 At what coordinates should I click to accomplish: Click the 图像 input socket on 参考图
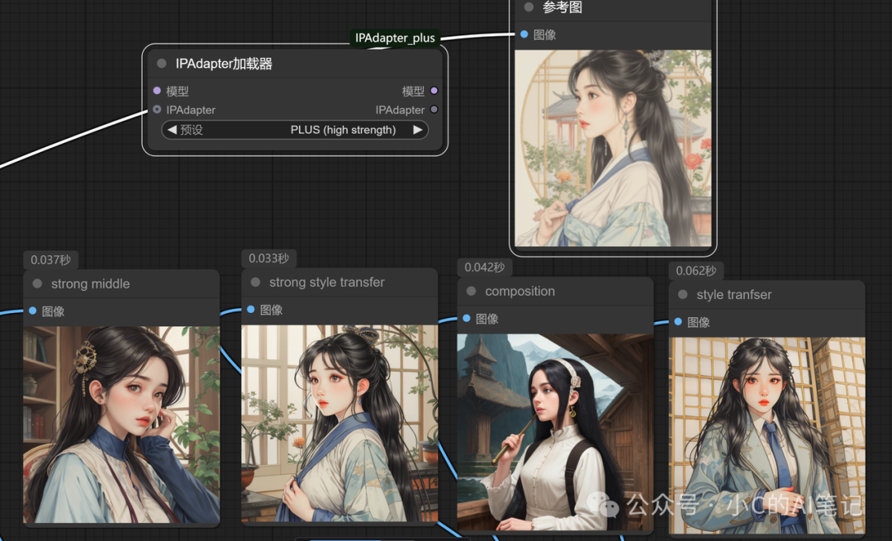(524, 35)
